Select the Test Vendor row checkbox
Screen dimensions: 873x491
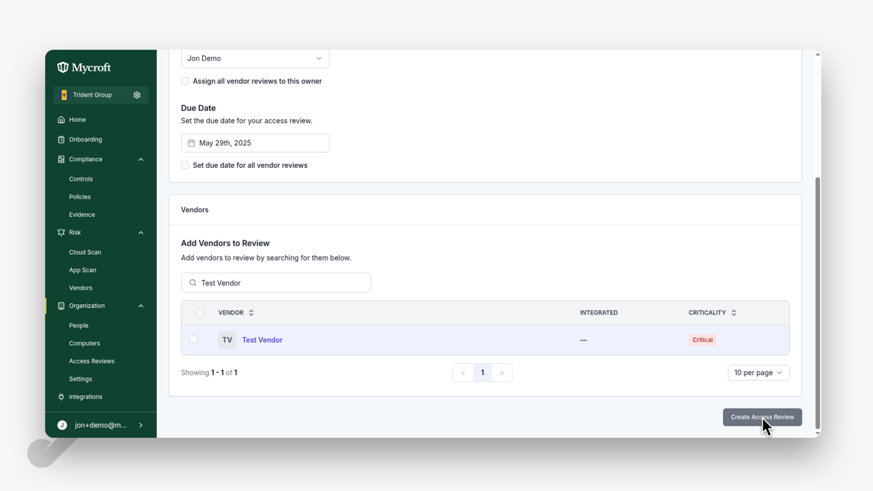click(x=193, y=339)
